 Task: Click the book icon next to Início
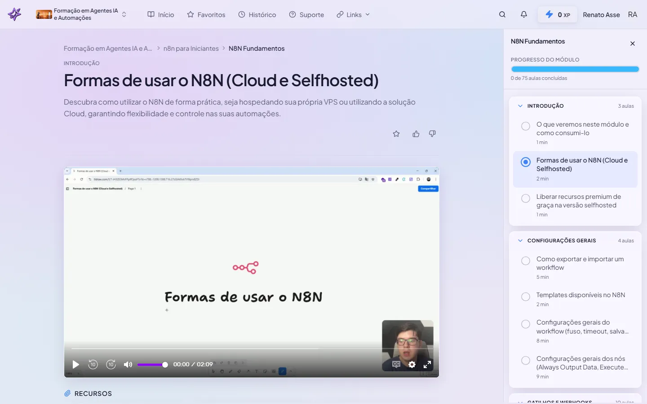pyautogui.click(x=151, y=14)
